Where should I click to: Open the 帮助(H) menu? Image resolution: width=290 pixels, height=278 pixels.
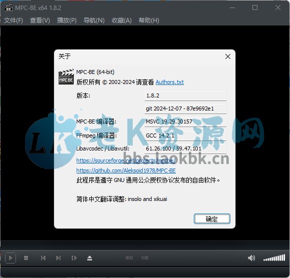click(149, 20)
